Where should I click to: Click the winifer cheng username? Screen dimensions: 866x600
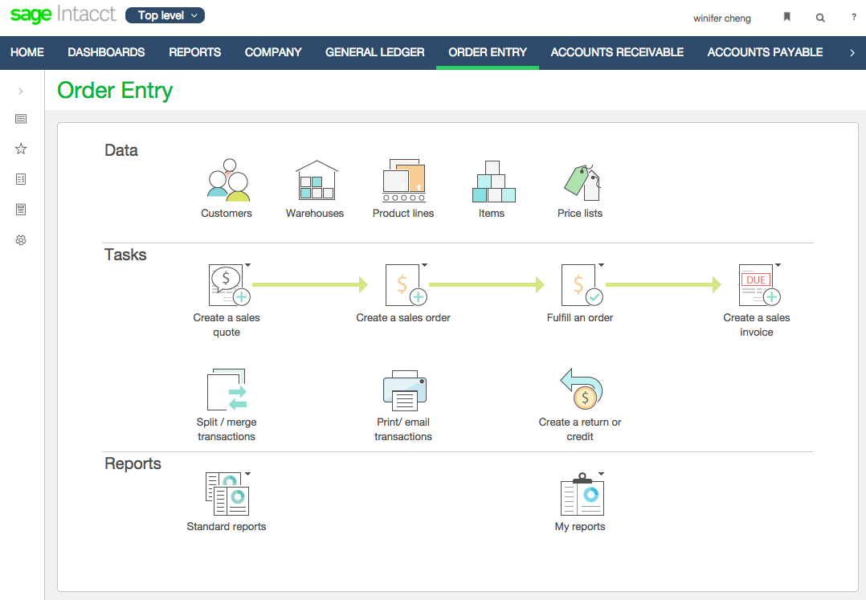(x=721, y=17)
